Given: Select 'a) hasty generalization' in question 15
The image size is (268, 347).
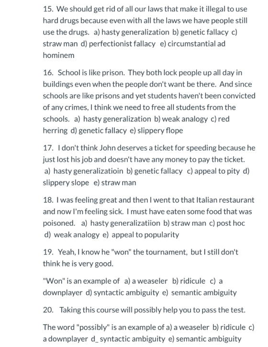Looking at the screenshot, I should click(x=132, y=32).
